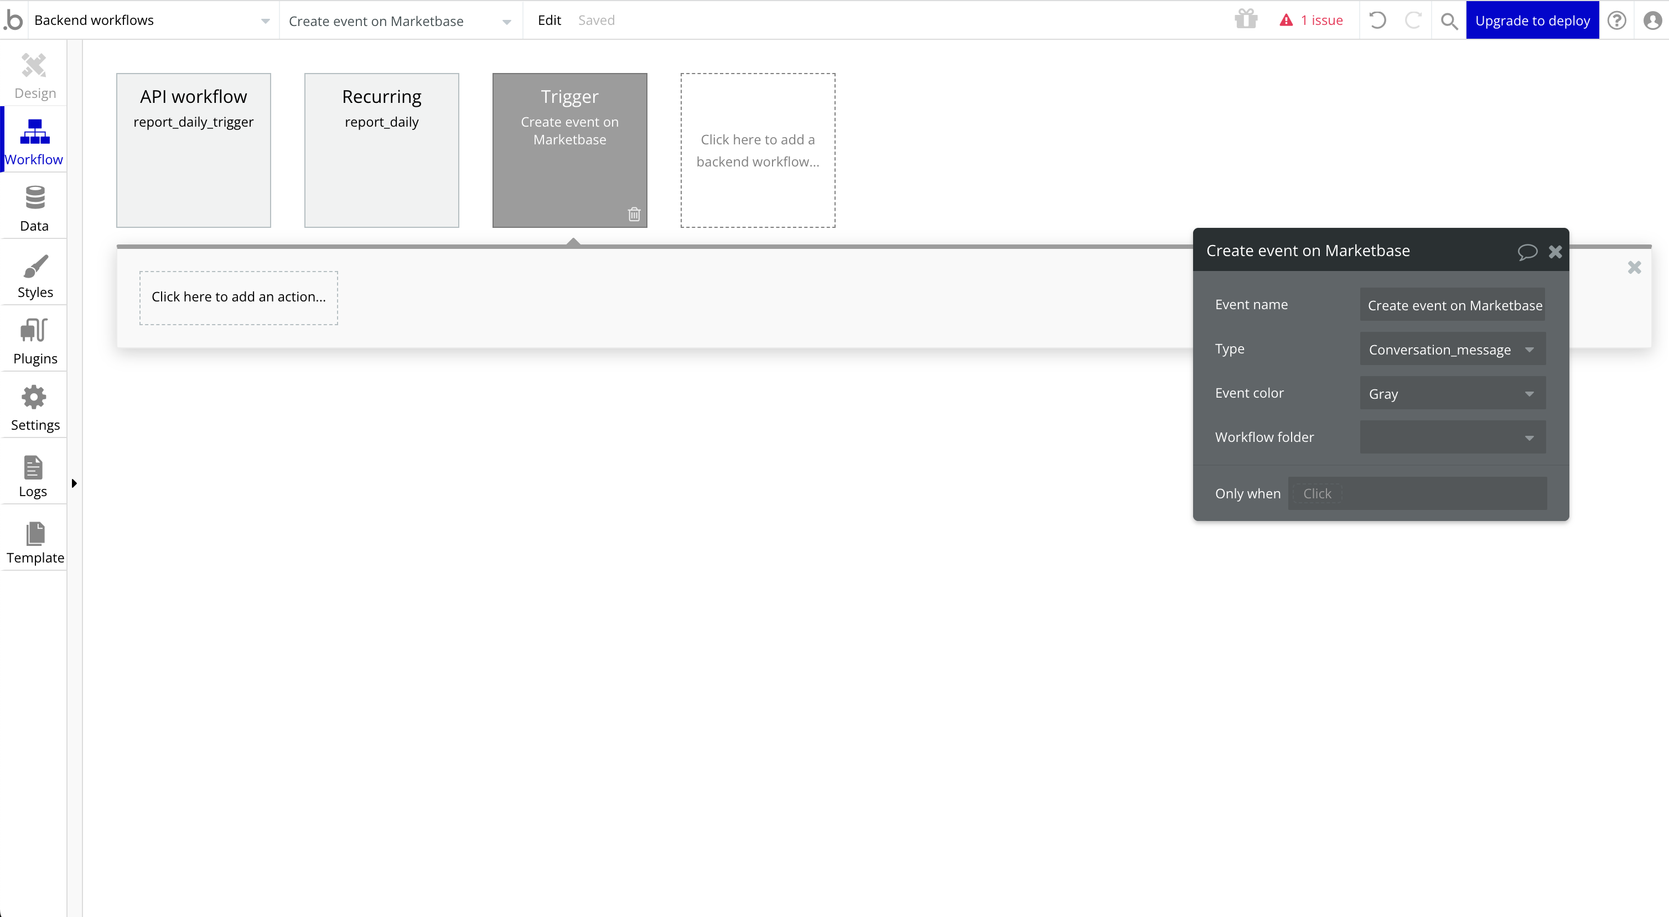Click the trash icon on Trigger event
Image resolution: width=1669 pixels, height=917 pixels.
pos(634,215)
